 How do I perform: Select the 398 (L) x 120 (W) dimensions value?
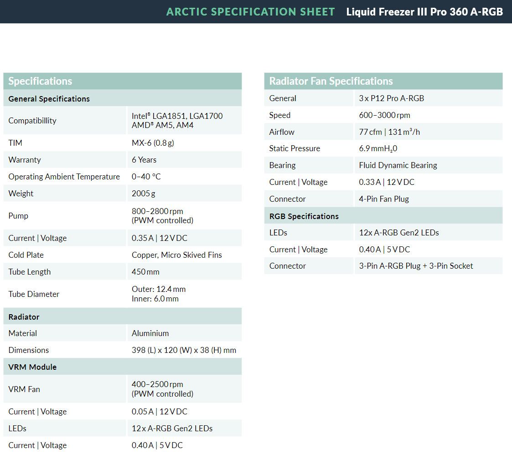[x=184, y=350]
